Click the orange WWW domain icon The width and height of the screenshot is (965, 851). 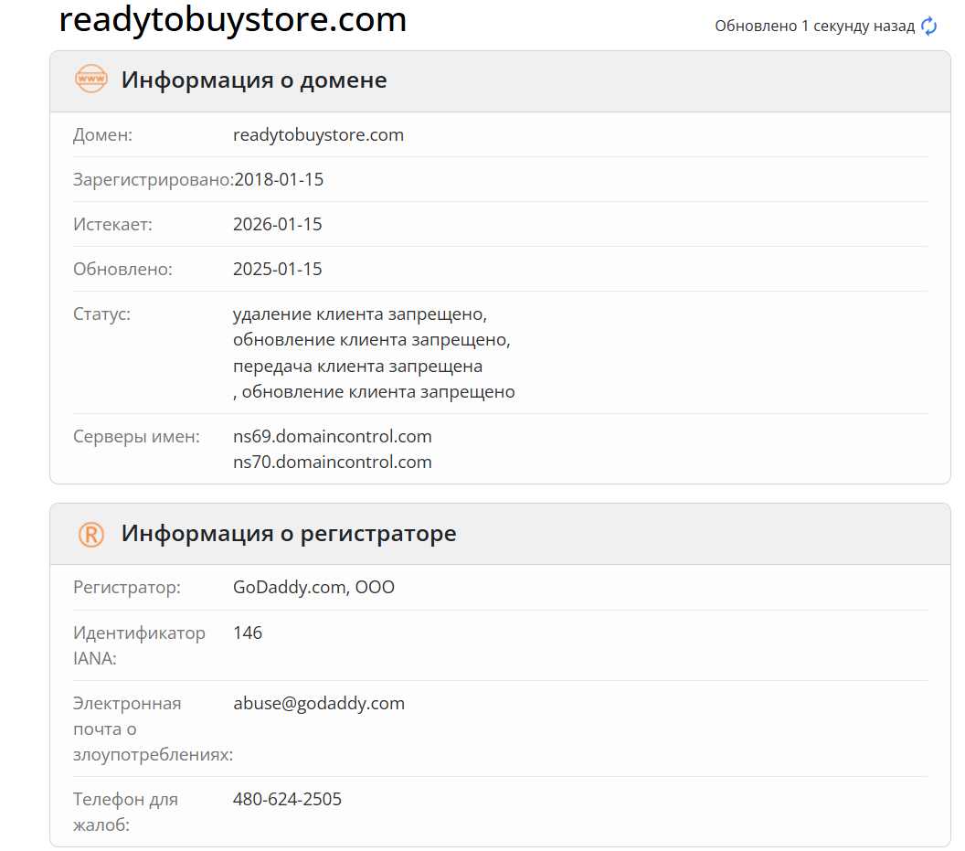pos(91,80)
